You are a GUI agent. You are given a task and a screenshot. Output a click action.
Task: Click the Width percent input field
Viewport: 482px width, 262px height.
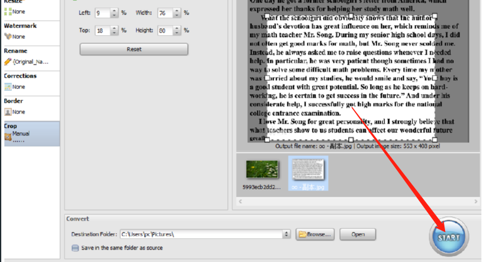click(165, 13)
